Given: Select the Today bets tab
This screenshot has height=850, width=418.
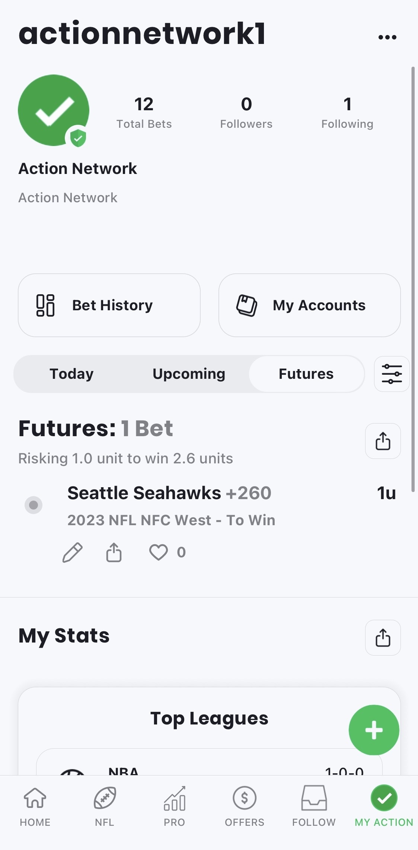Looking at the screenshot, I should [72, 374].
